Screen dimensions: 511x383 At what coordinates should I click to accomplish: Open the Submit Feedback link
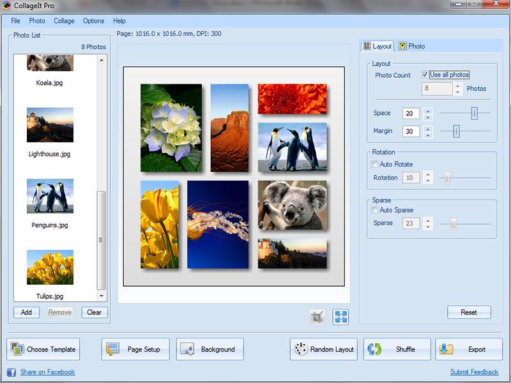click(474, 372)
